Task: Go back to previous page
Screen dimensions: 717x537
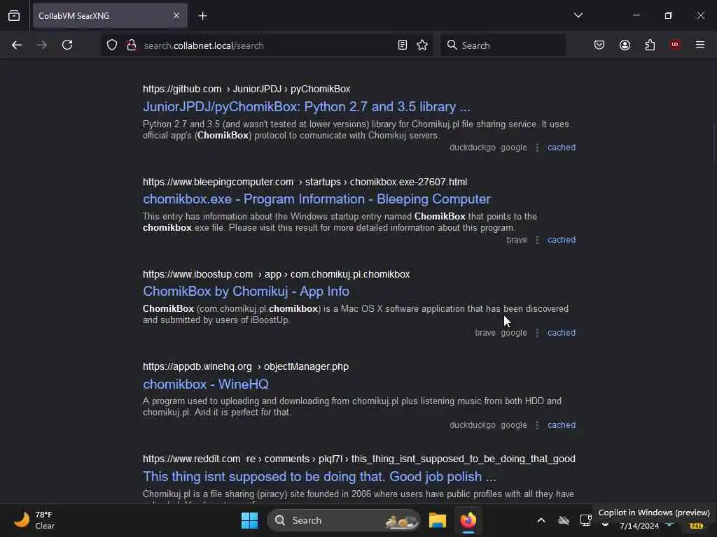Action: point(17,45)
